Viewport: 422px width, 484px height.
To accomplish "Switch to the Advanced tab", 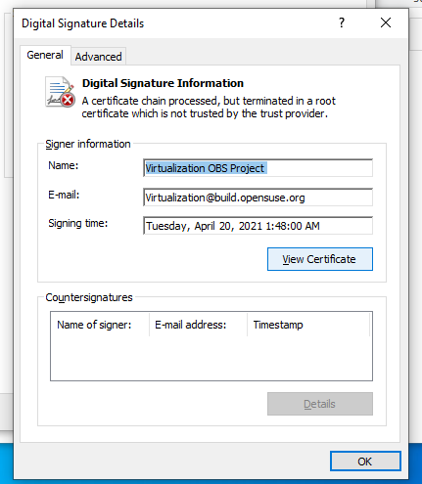I will 98,57.
